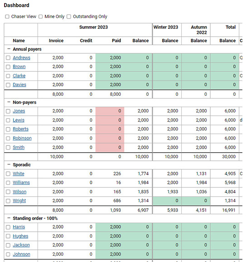Open the Robinson account link
Image resolution: width=246 pixels, height=262 pixels.
point(22,138)
